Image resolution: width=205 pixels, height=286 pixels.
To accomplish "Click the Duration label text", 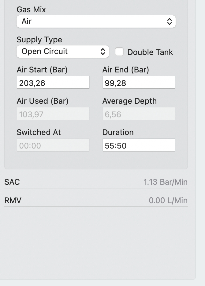I will click(x=118, y=133).
